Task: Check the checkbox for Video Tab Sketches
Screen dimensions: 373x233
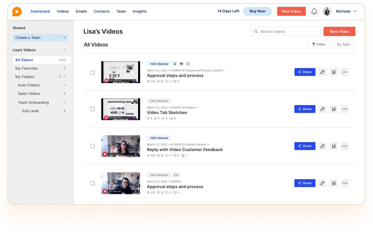Action: 93,109
